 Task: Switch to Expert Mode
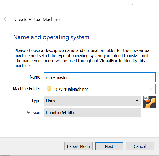(x=78, y=146)
